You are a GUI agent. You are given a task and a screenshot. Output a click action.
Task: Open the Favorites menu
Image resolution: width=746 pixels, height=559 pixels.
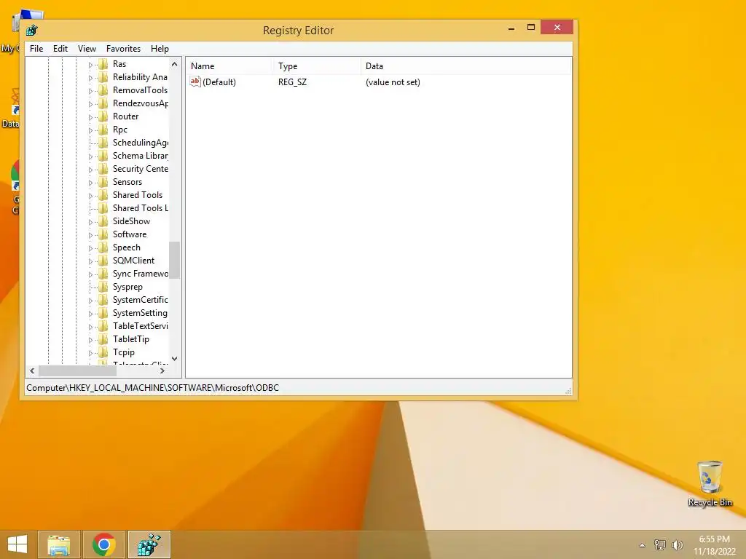tap(123, 49)
